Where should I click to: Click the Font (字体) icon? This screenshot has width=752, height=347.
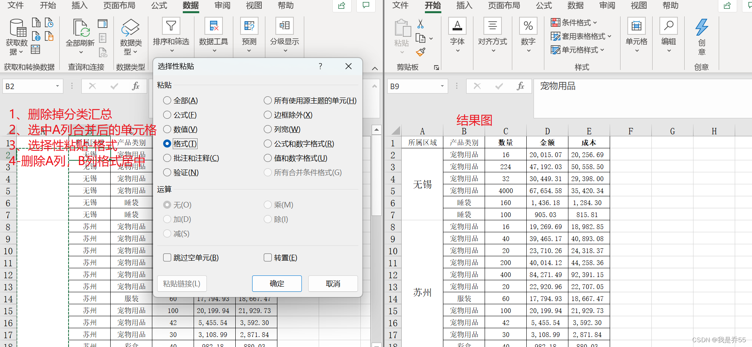[x=457, y=26]
